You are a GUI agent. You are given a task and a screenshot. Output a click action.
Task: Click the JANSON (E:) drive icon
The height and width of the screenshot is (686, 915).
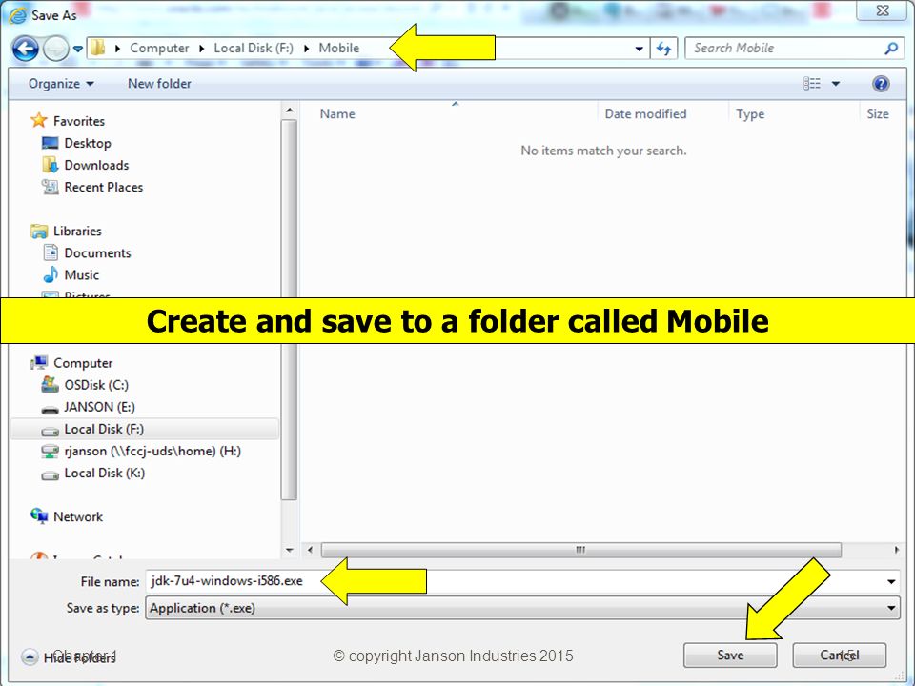tap(51, 410)
